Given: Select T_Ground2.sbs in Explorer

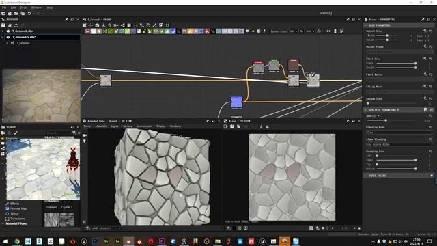Looking at the screenshot, I should tap(23, 31).
